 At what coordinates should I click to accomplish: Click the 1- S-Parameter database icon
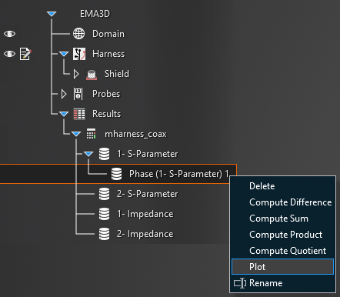click(x=104, y=154)
